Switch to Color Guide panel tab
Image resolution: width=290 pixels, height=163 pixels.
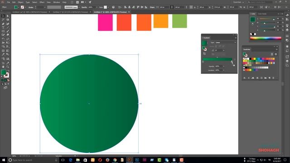coord(262,14)
